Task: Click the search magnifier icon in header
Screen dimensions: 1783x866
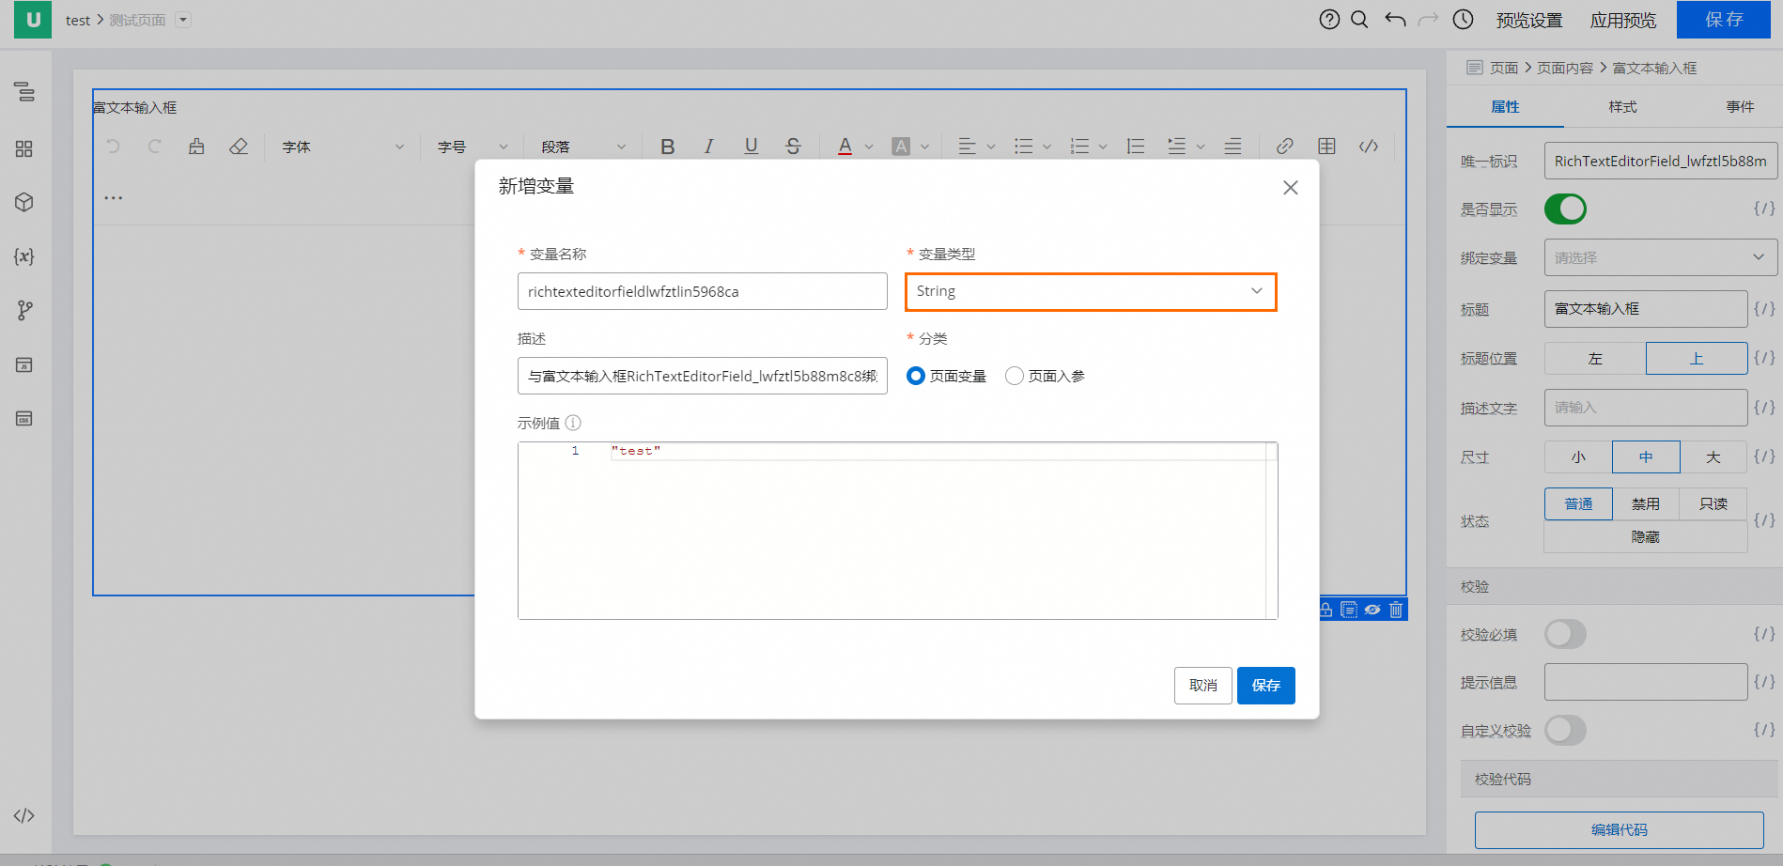Action: pyautogui.click(x=1359, y=20)
